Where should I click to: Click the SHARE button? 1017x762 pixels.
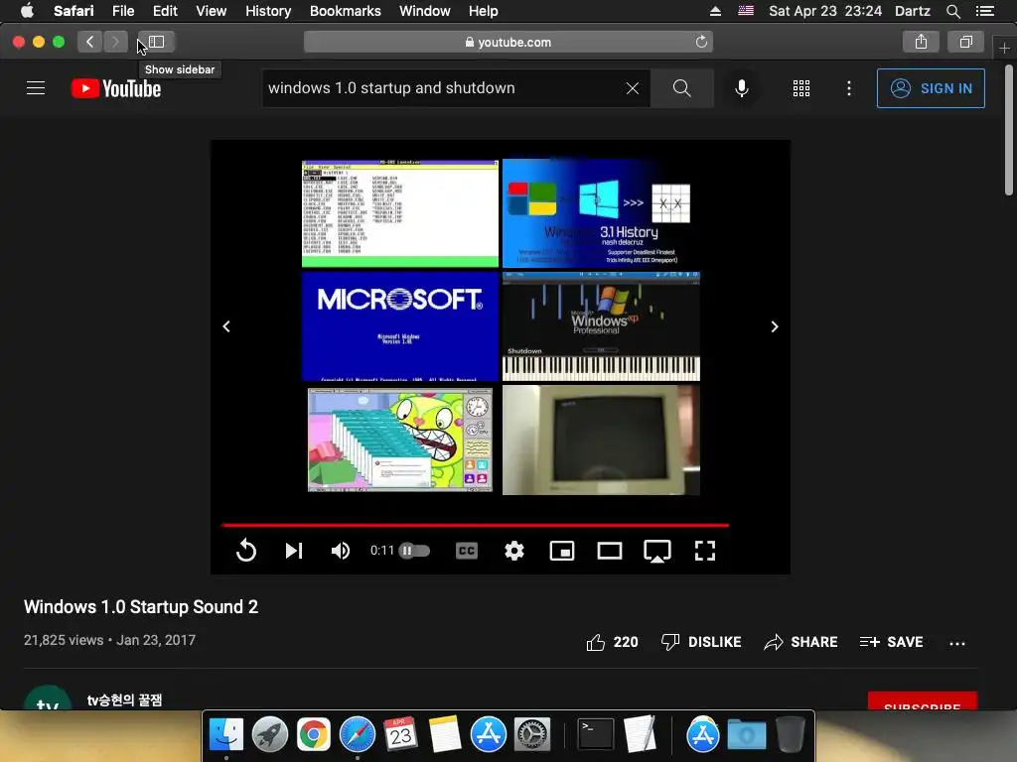pyautogui.click(x=800, y=642)
